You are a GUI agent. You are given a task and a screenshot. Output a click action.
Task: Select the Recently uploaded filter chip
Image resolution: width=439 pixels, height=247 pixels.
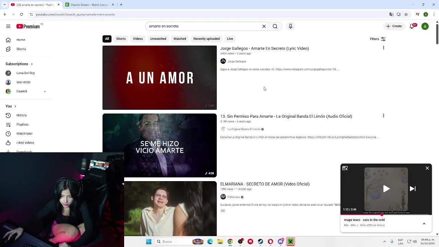pos(206,39)
